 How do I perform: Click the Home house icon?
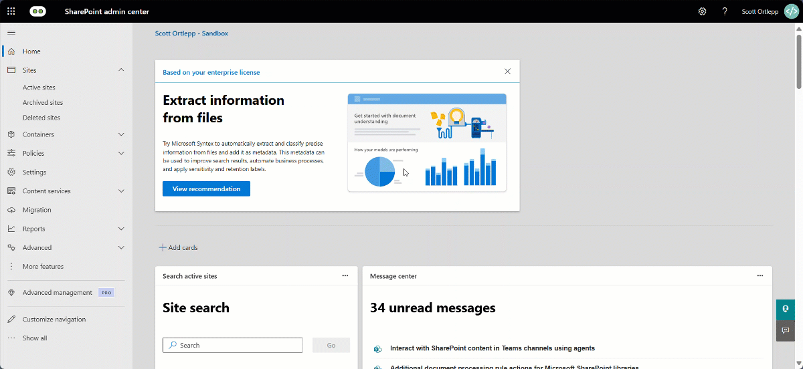tap(11, 51)
